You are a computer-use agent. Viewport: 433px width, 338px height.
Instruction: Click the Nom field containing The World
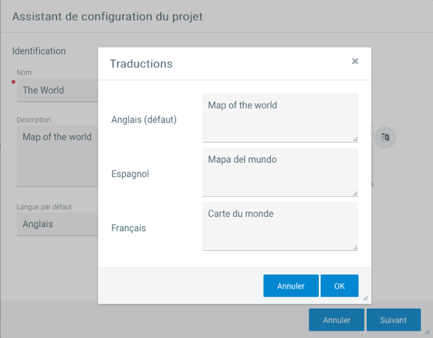pos(57,90)
